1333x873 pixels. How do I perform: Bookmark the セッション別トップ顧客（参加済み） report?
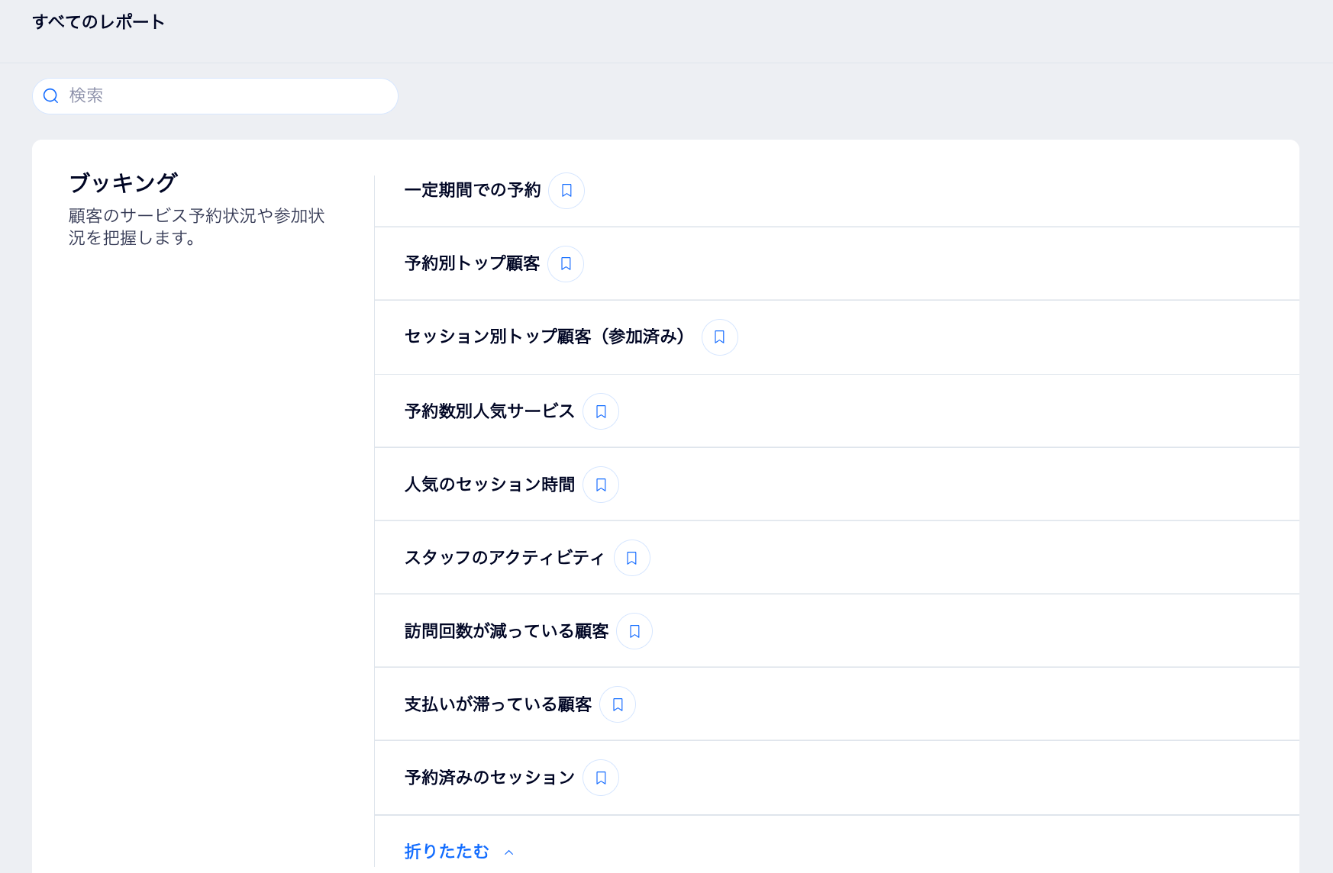tap(718, 337)
